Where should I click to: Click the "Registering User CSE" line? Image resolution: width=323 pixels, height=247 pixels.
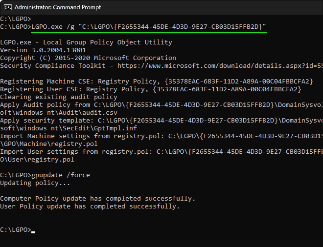150,89
